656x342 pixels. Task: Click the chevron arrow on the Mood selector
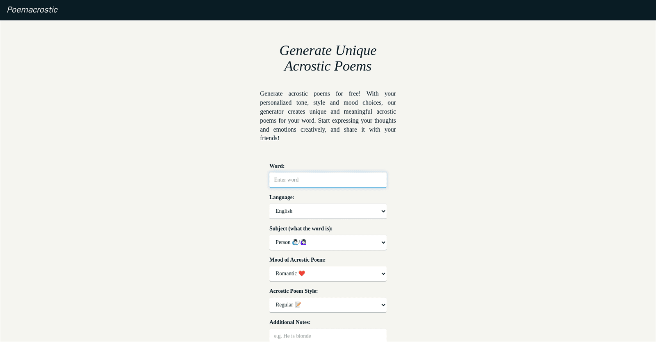tap(382, 274)
